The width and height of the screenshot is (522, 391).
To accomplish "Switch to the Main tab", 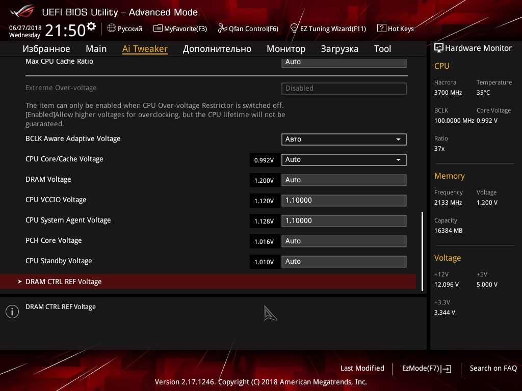I will (96, 49).
